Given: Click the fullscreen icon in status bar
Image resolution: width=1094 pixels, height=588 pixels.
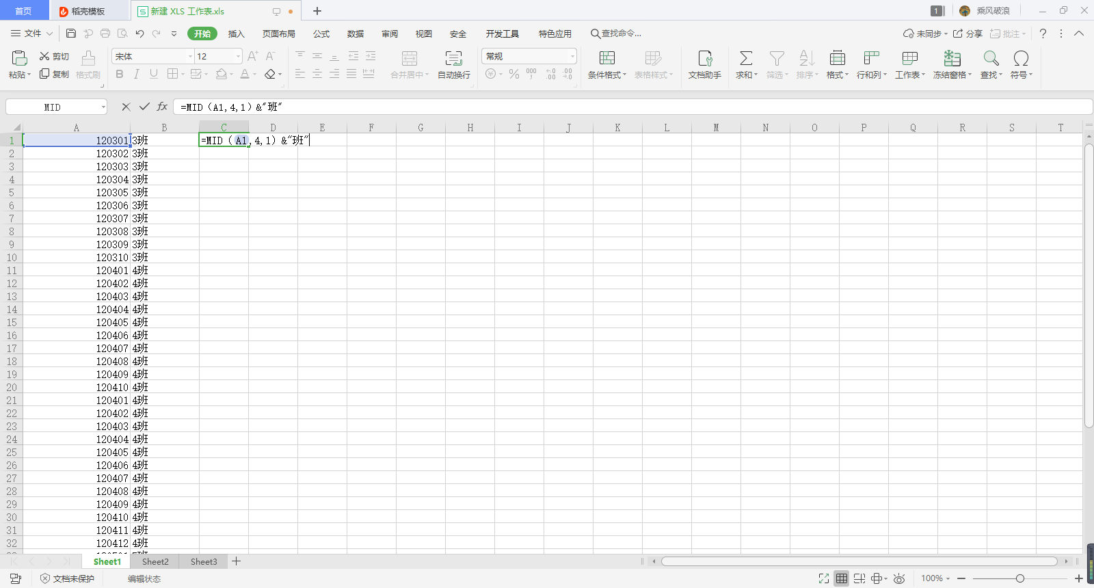Looking at the screenshot, I should [824, 578].
